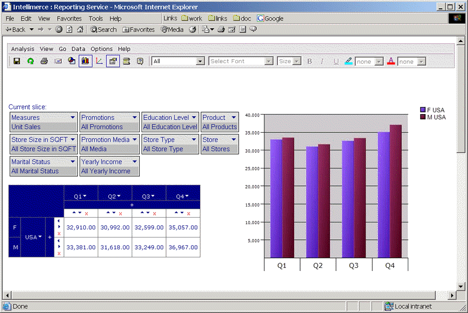Click the red A font color icon

pos(391,61)
